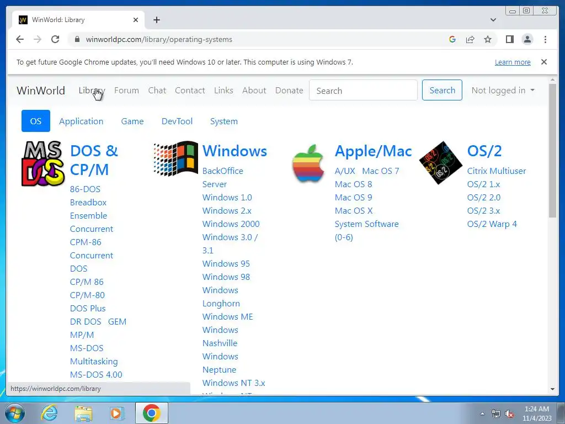Open the Library nav menu item

click(92, 91)
